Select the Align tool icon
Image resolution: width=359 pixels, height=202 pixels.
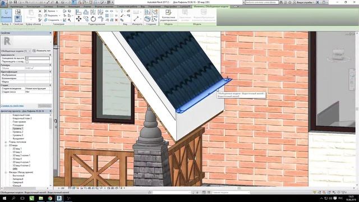(79, 12)
